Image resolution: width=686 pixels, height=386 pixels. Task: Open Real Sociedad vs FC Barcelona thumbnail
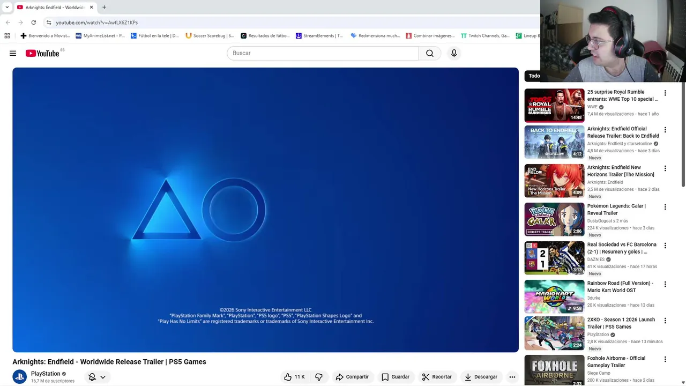pos(554,258)
